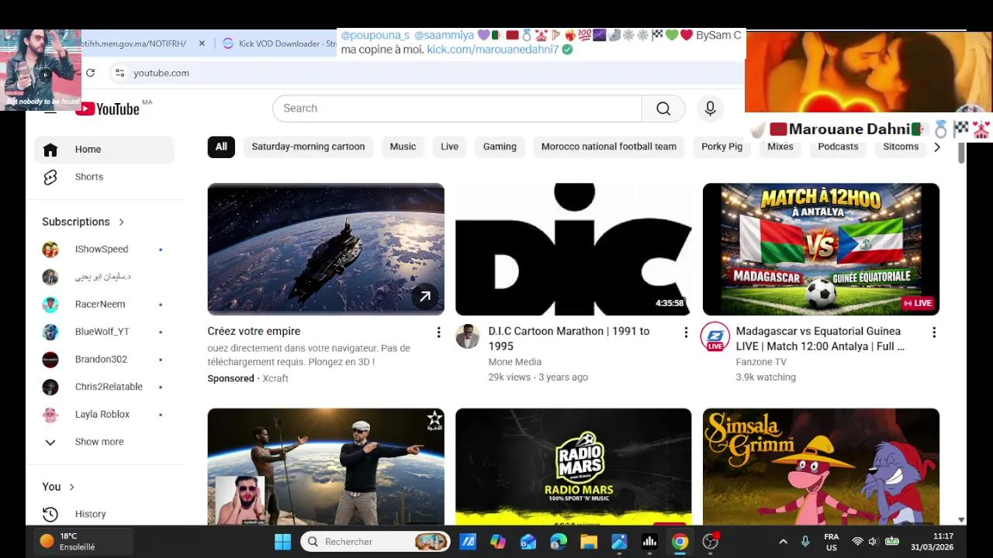Open the Fanzone TV channel name link
Screen dimensions: 993x558
pos(761,362)
